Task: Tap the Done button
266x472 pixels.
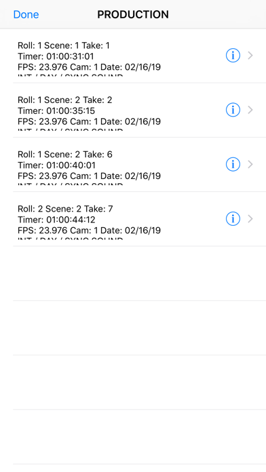Action: [26, 14]
